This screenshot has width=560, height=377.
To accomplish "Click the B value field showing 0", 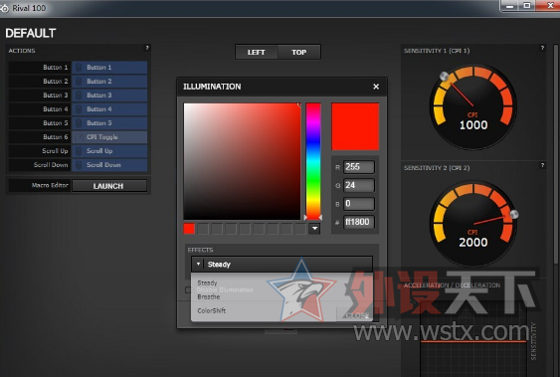I will (x=359, y=204).
